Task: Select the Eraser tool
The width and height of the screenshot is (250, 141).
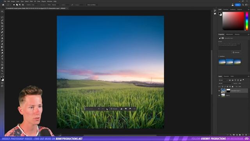Action: 2,44
